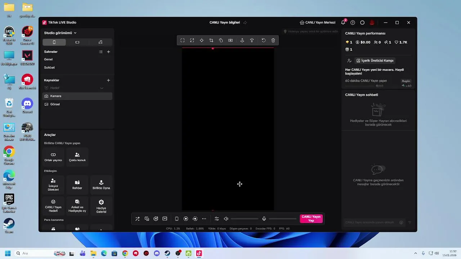Image resolution: width=461 pixels, height=259 pixels.
Task: Click the rotate source tool
Action: tap(221, 40)
